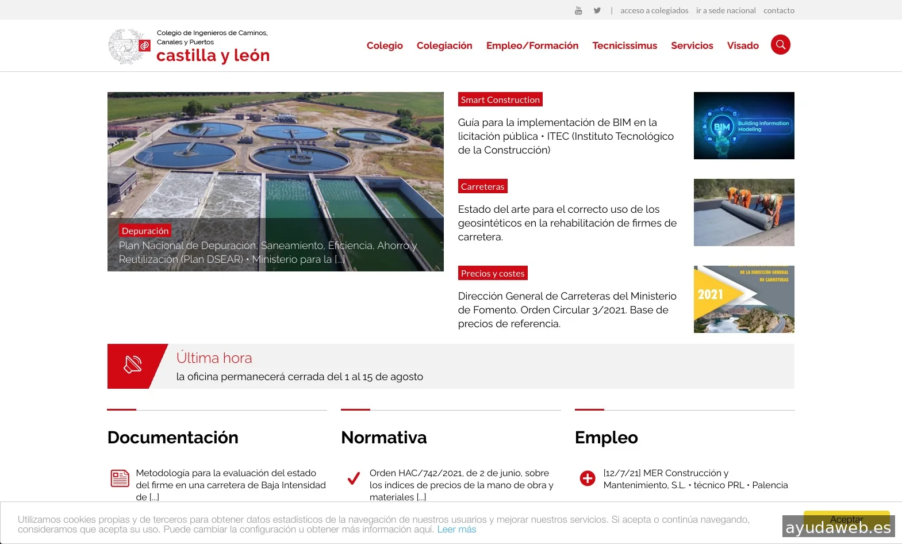Click the Castilla y León college logo
This screenshot has width=902, height=544.
189,47
